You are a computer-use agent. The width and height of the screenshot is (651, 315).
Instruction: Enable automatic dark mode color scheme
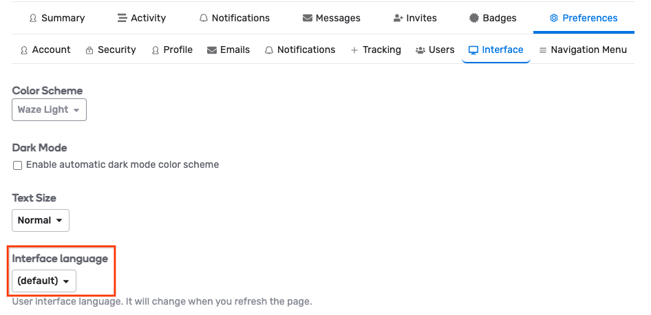[18, 165]
